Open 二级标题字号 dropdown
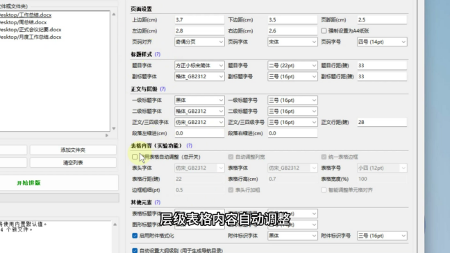This screenshot has width=450, height=253. [x=292, y=111]
